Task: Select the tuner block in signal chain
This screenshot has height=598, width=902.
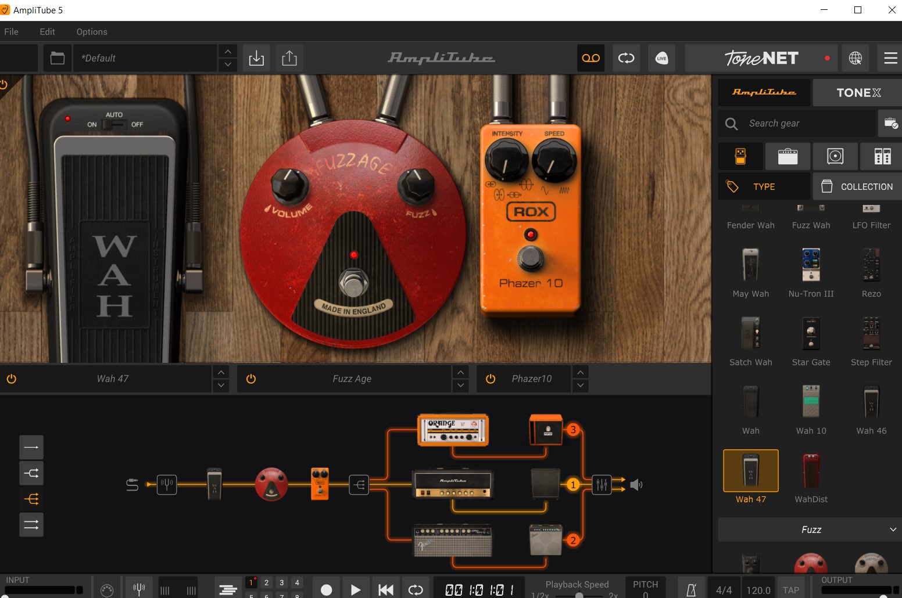Action: click(x=167, y=484)
